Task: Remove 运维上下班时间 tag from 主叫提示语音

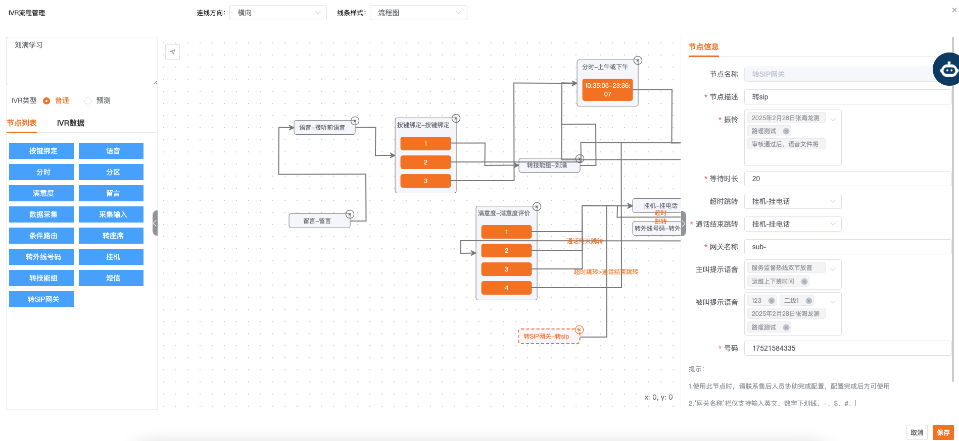Action: 804,282
